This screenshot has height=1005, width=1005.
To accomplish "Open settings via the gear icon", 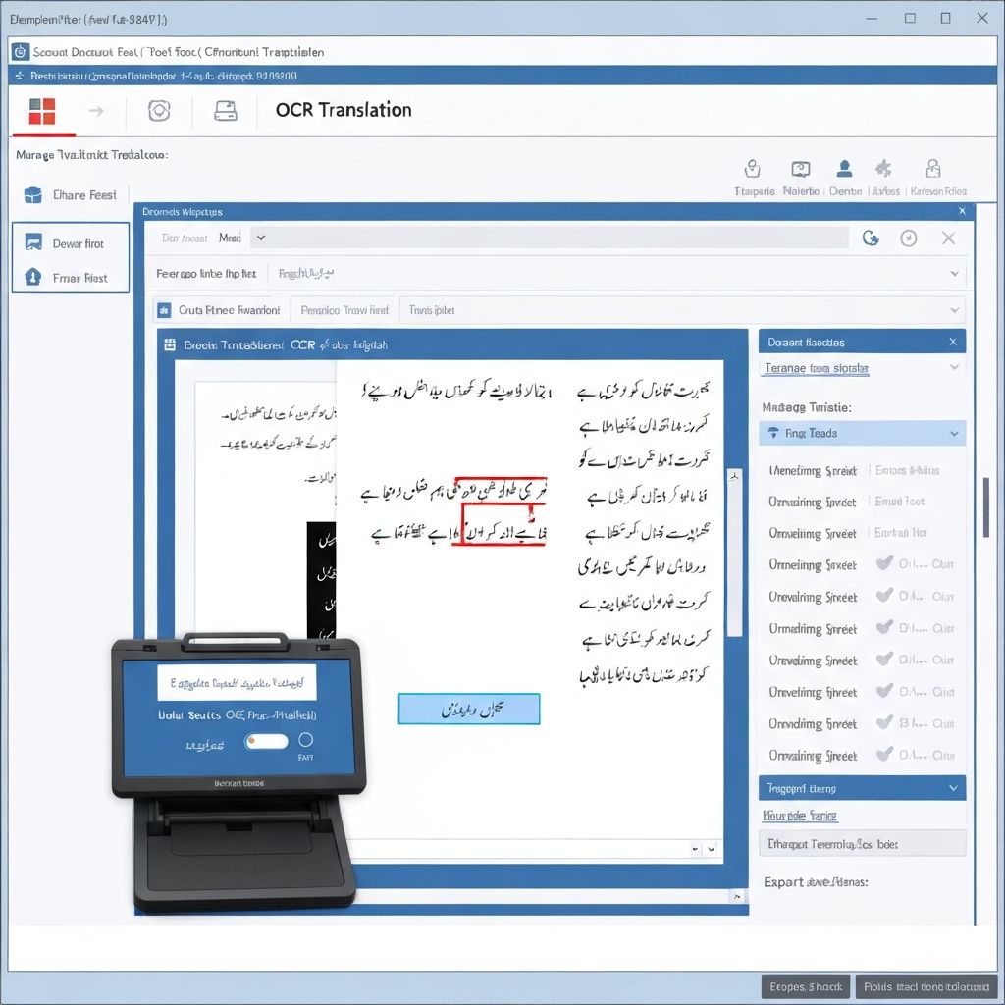I will pos(159,111).
